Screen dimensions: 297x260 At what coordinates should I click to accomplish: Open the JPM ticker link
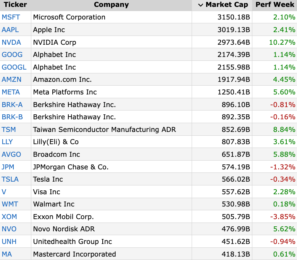(x=8, y=167)
